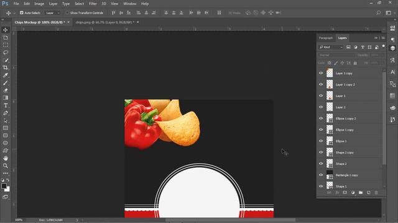
Task: Open Move tool preset picker arrow
Action: click(x=14, y=13)
